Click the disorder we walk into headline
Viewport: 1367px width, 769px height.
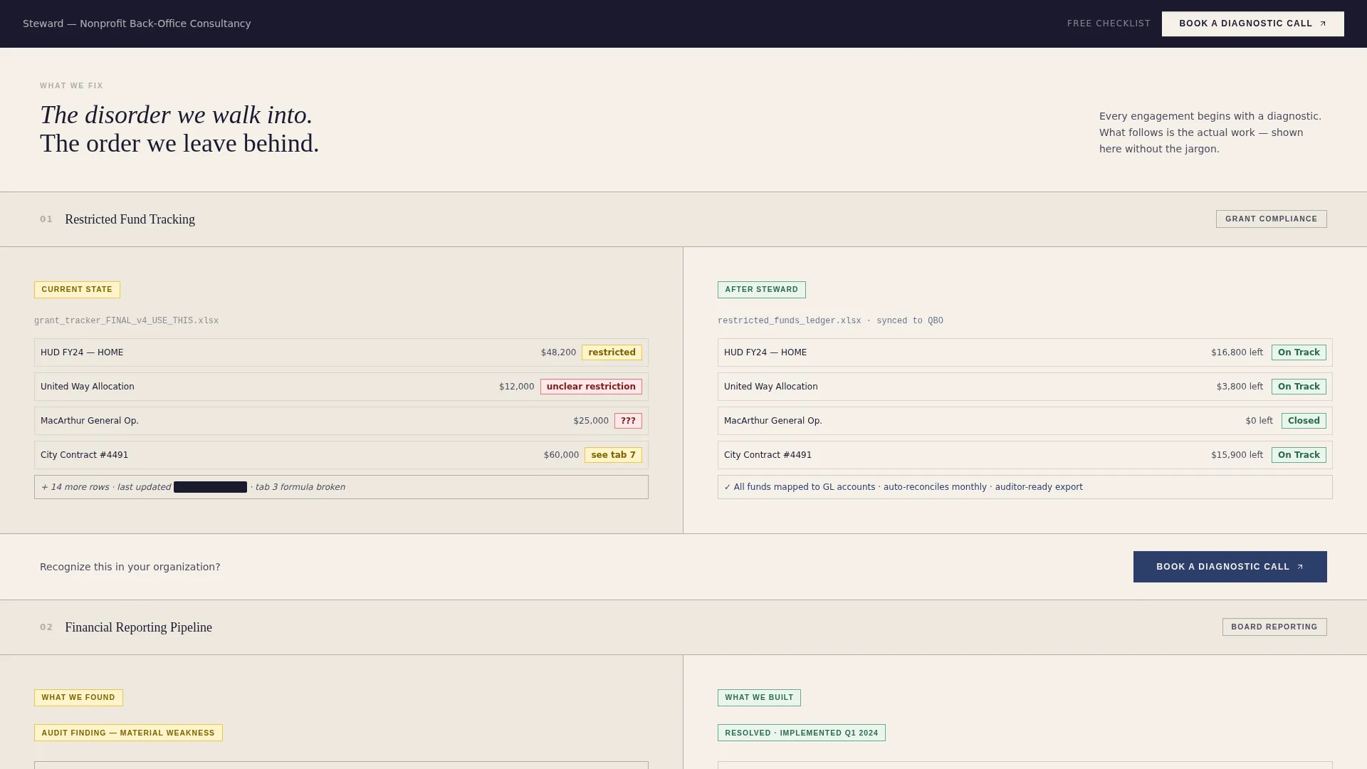(x=177, y=115)
